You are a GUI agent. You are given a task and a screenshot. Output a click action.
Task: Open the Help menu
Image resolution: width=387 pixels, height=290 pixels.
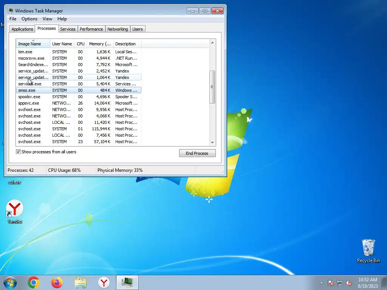click(x=62, y=19)
